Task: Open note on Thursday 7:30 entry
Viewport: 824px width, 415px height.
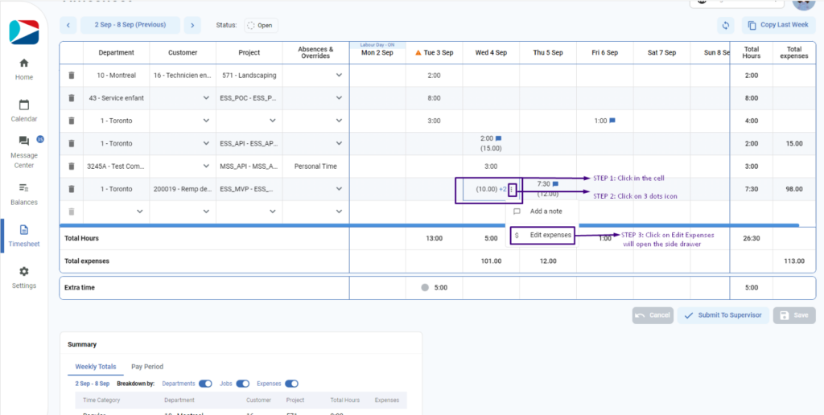Action: coord(555,184)
